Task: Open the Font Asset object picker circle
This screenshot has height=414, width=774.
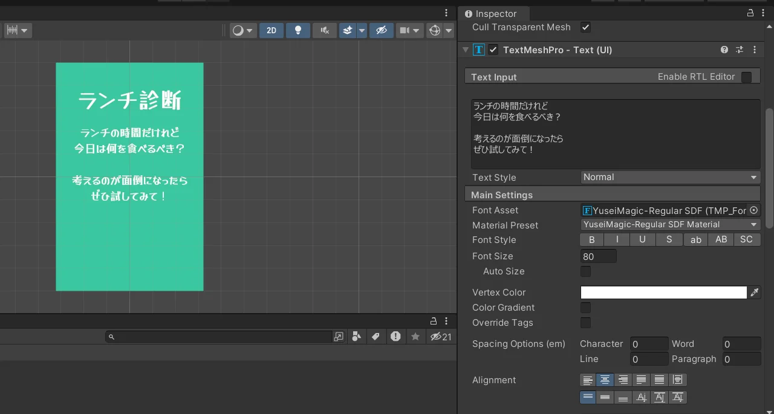Action: pyautogui.click(x=753, y=210)
